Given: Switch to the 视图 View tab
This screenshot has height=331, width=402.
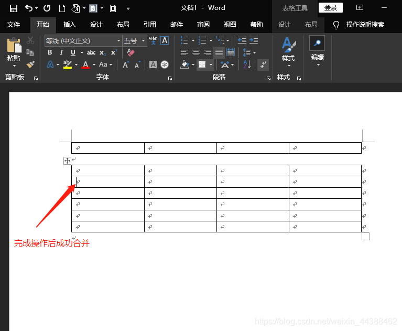Looking at the screenshot, I should (230, 25).
